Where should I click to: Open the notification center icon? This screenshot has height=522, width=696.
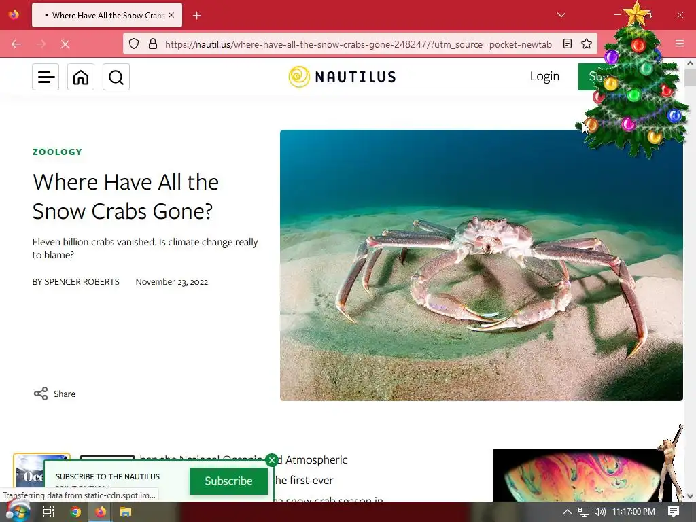(674, 512)
